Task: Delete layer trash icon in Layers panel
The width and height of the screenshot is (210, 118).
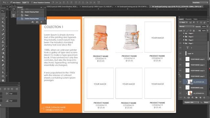Action: click(x=204, y=98)
